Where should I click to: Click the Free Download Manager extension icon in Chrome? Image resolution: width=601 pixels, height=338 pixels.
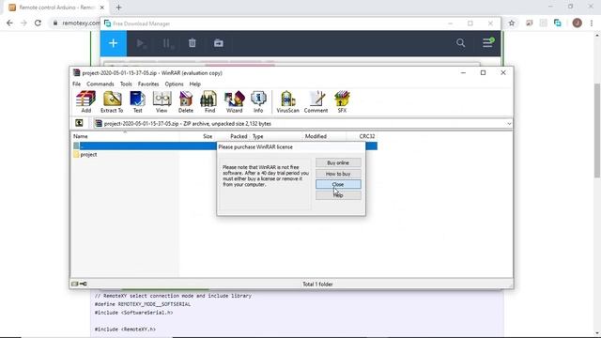[558, 23]
